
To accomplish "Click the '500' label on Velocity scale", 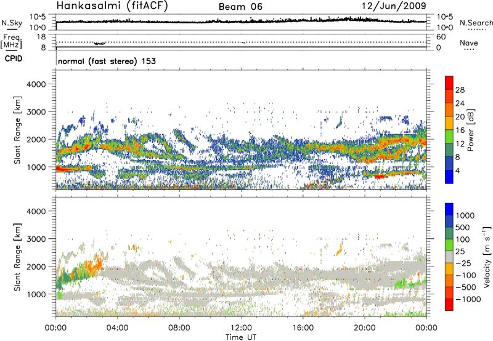I will 464,227.
